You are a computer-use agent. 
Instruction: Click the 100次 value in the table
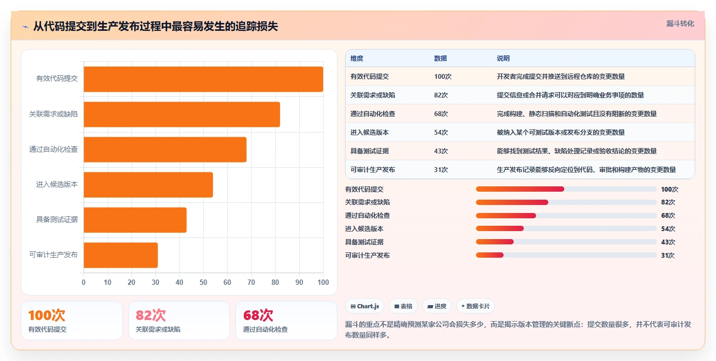click(443, 77)
